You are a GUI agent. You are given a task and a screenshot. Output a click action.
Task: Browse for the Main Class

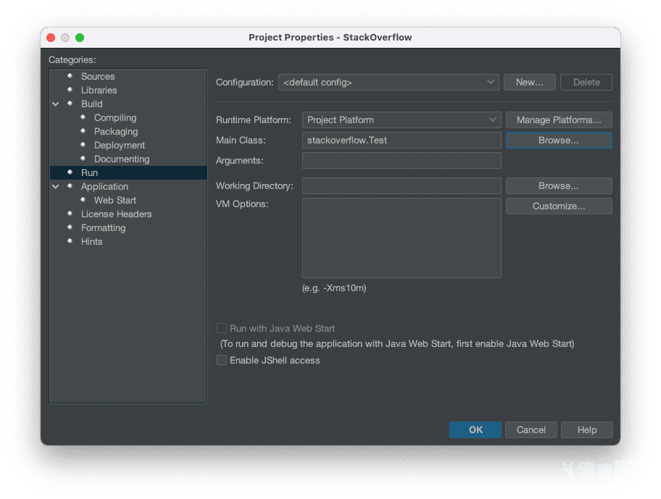tap(559, 141)
